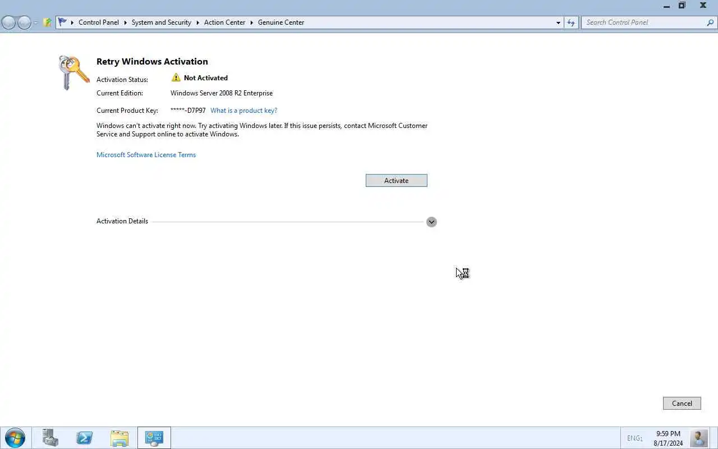Open the address bar history dropdown
This screenshot has height=449, width=718.
point(558,22)
